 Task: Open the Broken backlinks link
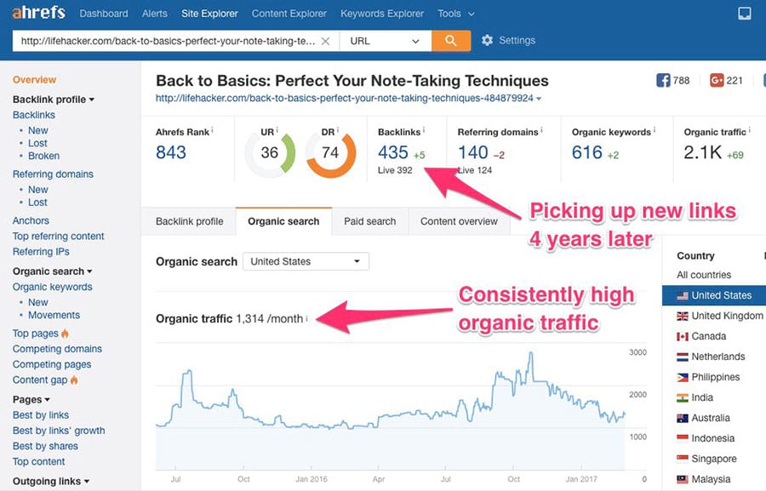click(x=43, y=156)
